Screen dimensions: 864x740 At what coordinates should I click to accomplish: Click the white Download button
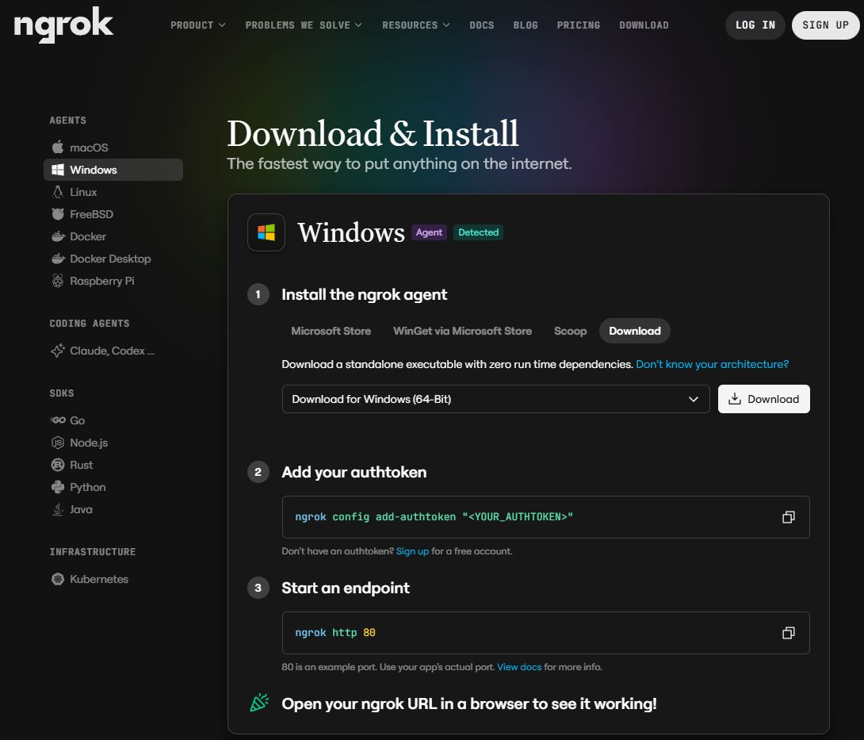pyautogui.click(x=763, y=399)
